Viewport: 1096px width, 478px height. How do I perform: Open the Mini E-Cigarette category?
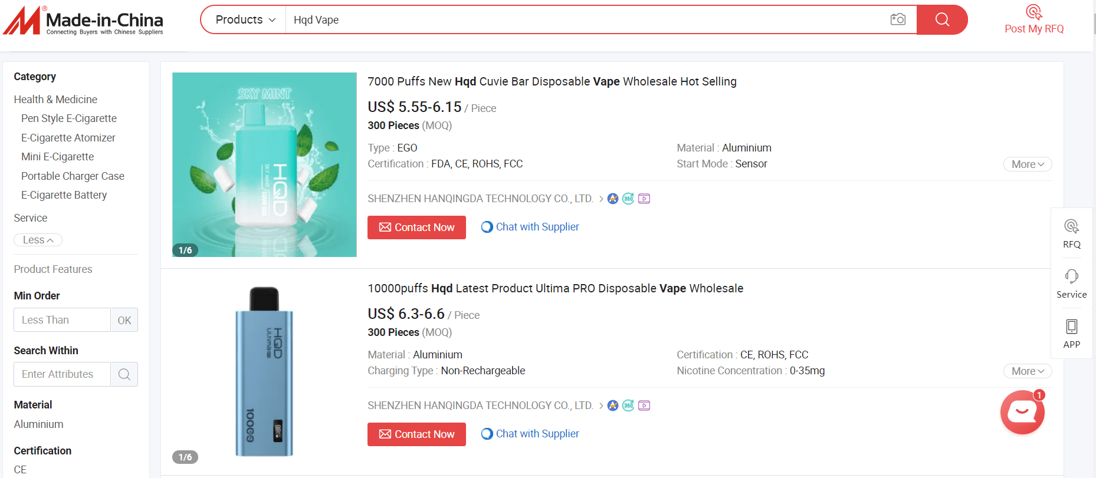pyautogui.click(x=58, y=157)
